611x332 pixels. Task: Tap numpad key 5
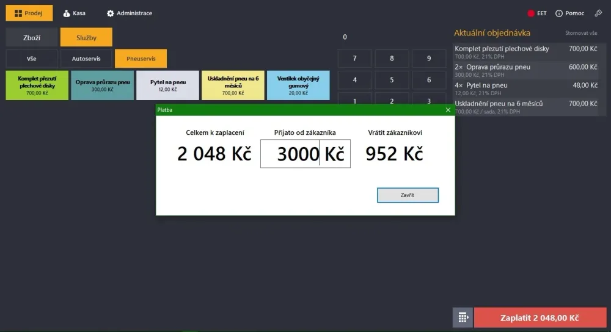tap(392, 80)
